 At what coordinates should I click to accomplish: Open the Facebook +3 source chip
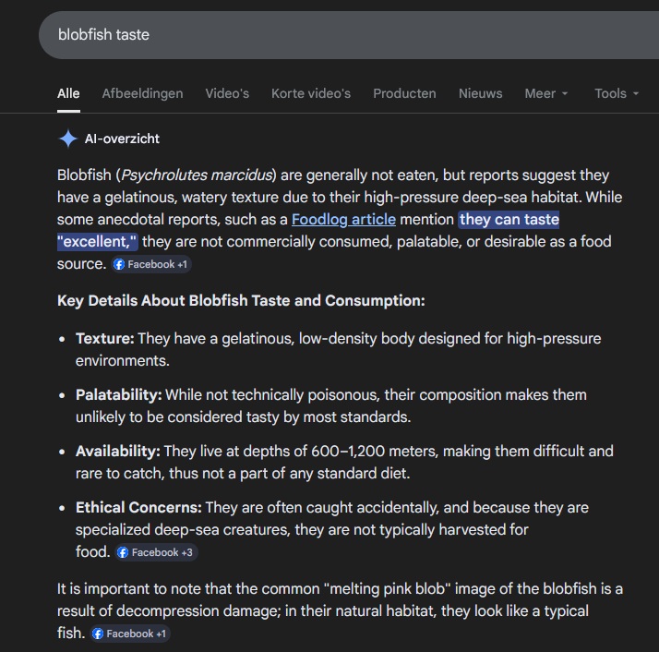156,552
